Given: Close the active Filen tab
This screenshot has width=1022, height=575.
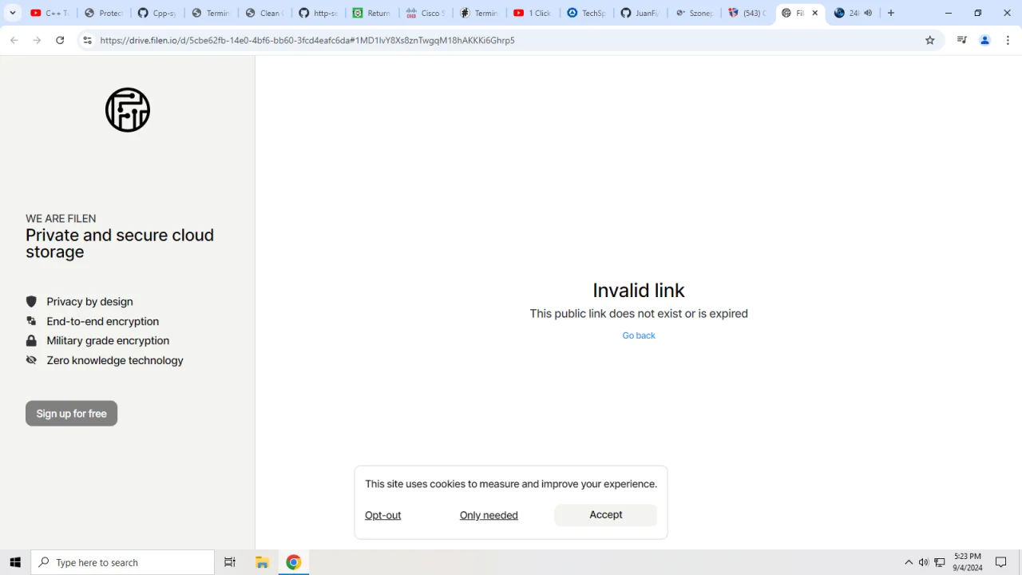Looking at the screenshot, I should [x=815, y=13].
